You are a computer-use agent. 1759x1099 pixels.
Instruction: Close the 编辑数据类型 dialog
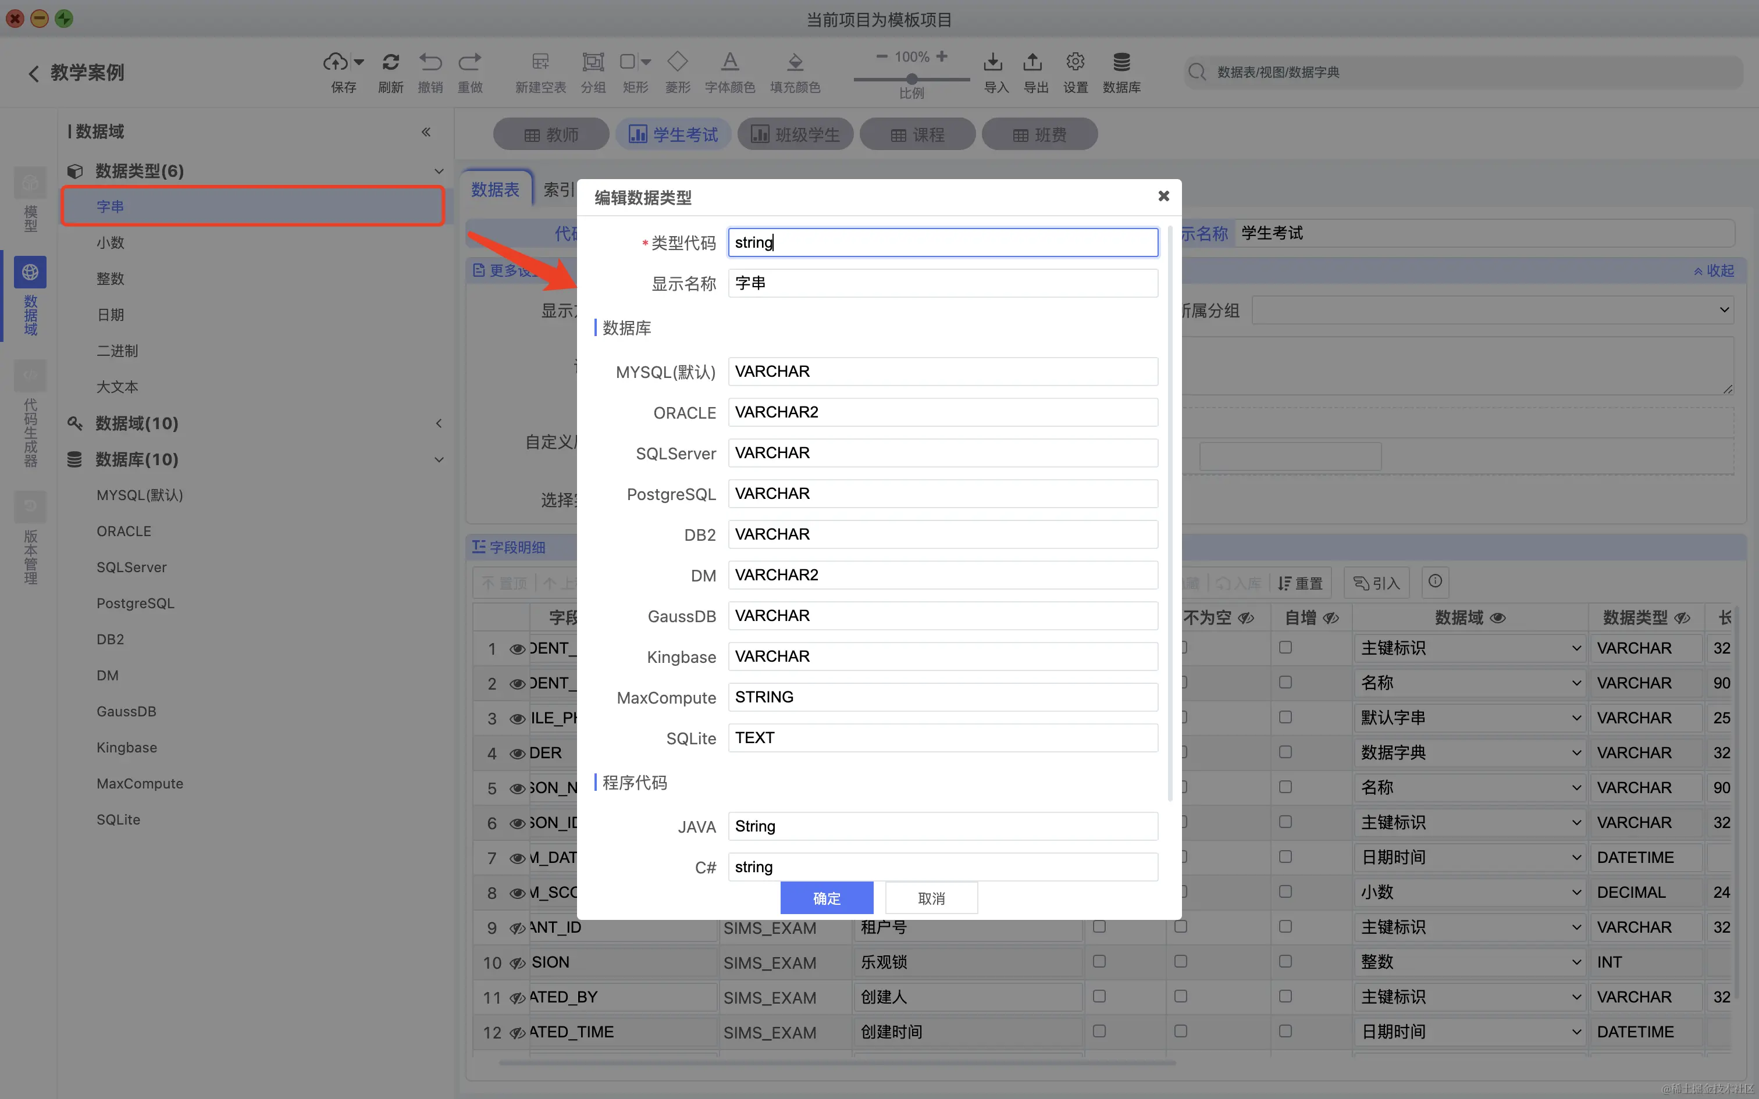pos(1163,197)
